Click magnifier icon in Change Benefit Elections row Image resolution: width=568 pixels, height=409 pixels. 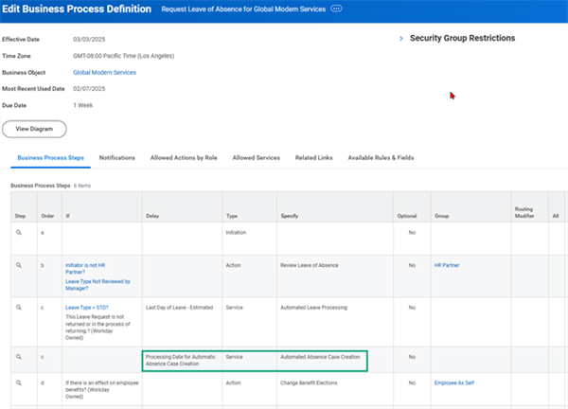[19, 382]
